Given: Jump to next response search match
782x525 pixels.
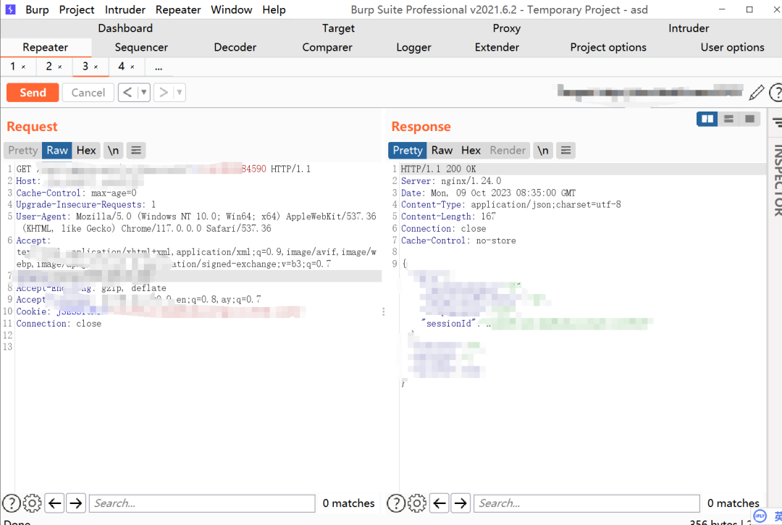Looking at the screenshot, I should (x=461, y=503).
